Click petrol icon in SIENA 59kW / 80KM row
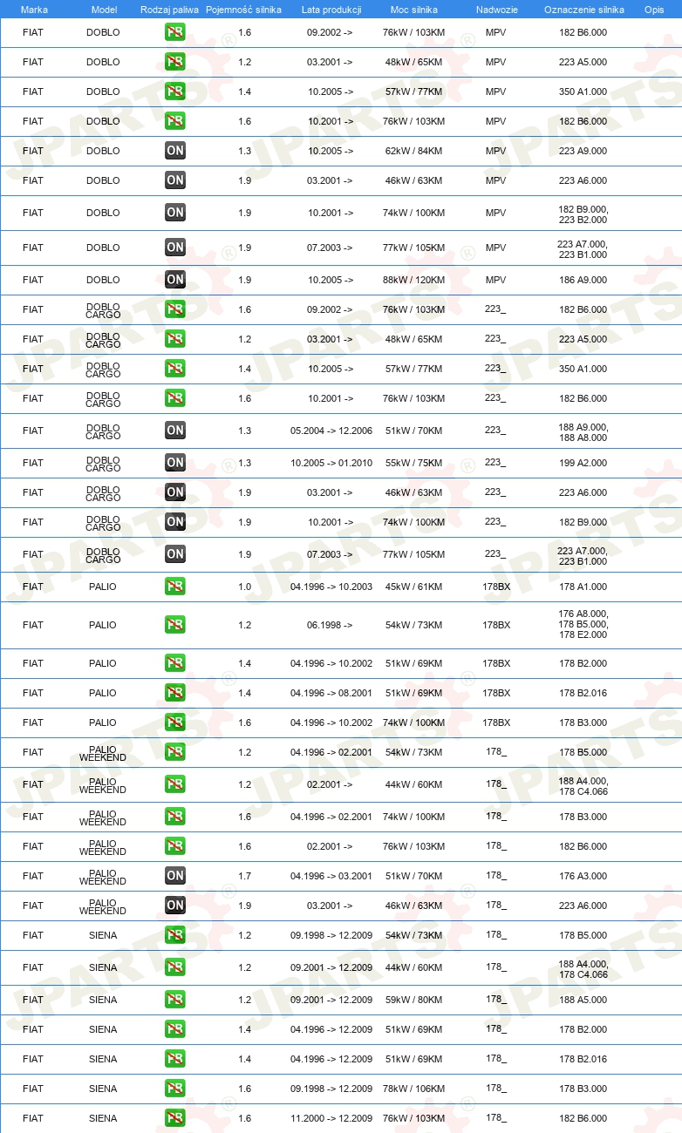Viewport: 682px width, 1133px height. pyautogui.click(x=175, y=1000)
